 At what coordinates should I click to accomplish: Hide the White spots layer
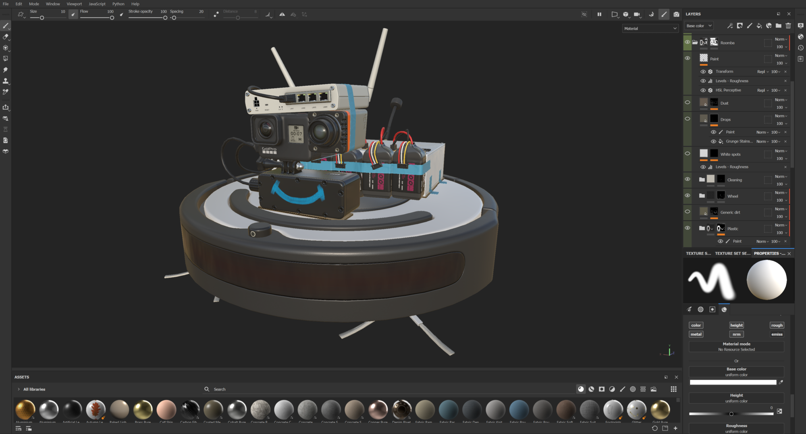coord(688,153)
